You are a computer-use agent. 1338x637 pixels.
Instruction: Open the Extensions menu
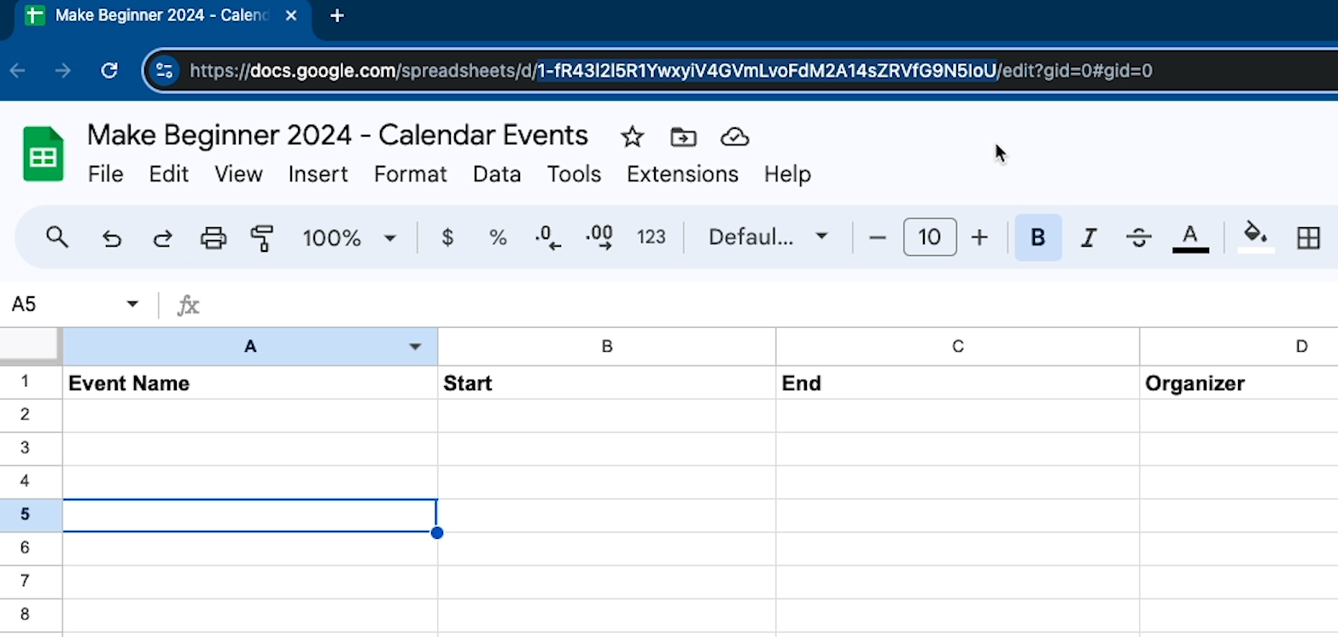pyautogui.click(x=682, y=174)
